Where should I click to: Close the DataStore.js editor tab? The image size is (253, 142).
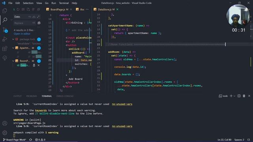tap(117, 9)
